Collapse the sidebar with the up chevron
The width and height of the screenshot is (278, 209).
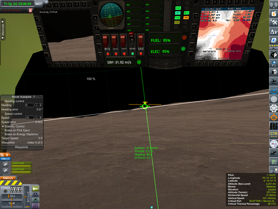point(273,48)
